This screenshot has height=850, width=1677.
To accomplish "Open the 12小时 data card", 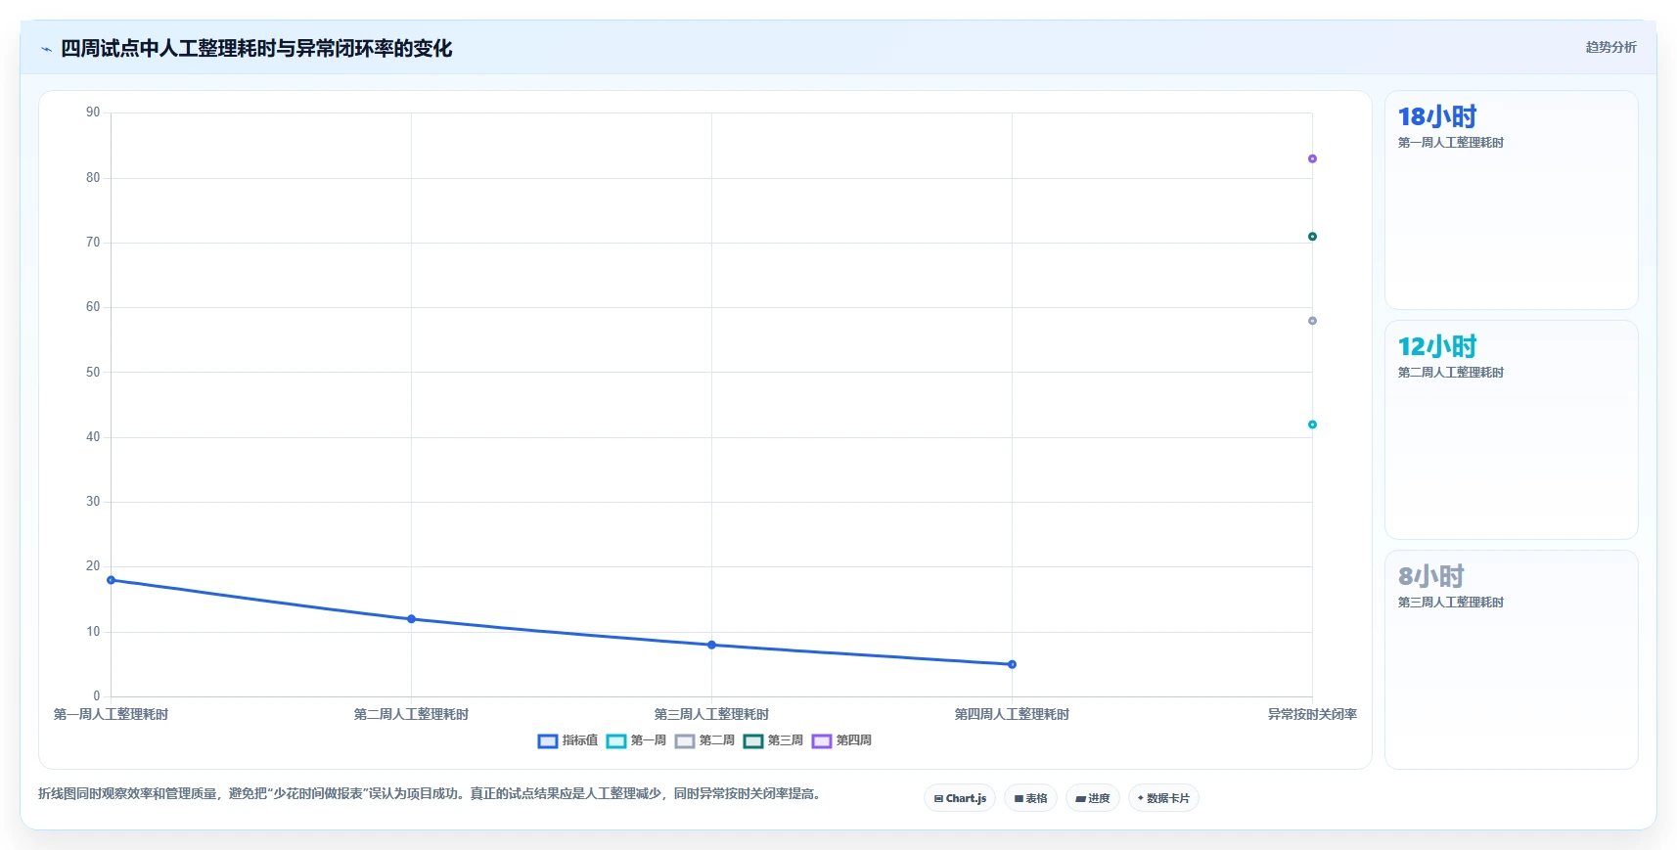I will 1511,430.
